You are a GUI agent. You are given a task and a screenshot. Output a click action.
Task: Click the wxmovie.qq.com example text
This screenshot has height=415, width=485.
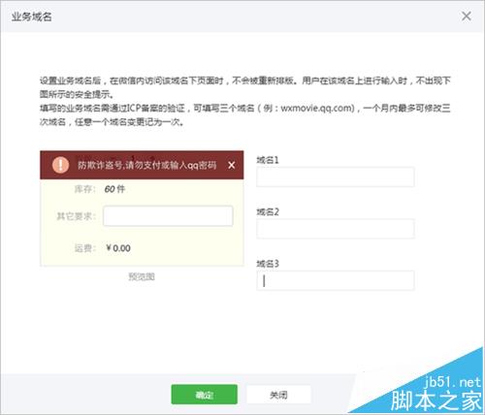(x=317, y=108)
